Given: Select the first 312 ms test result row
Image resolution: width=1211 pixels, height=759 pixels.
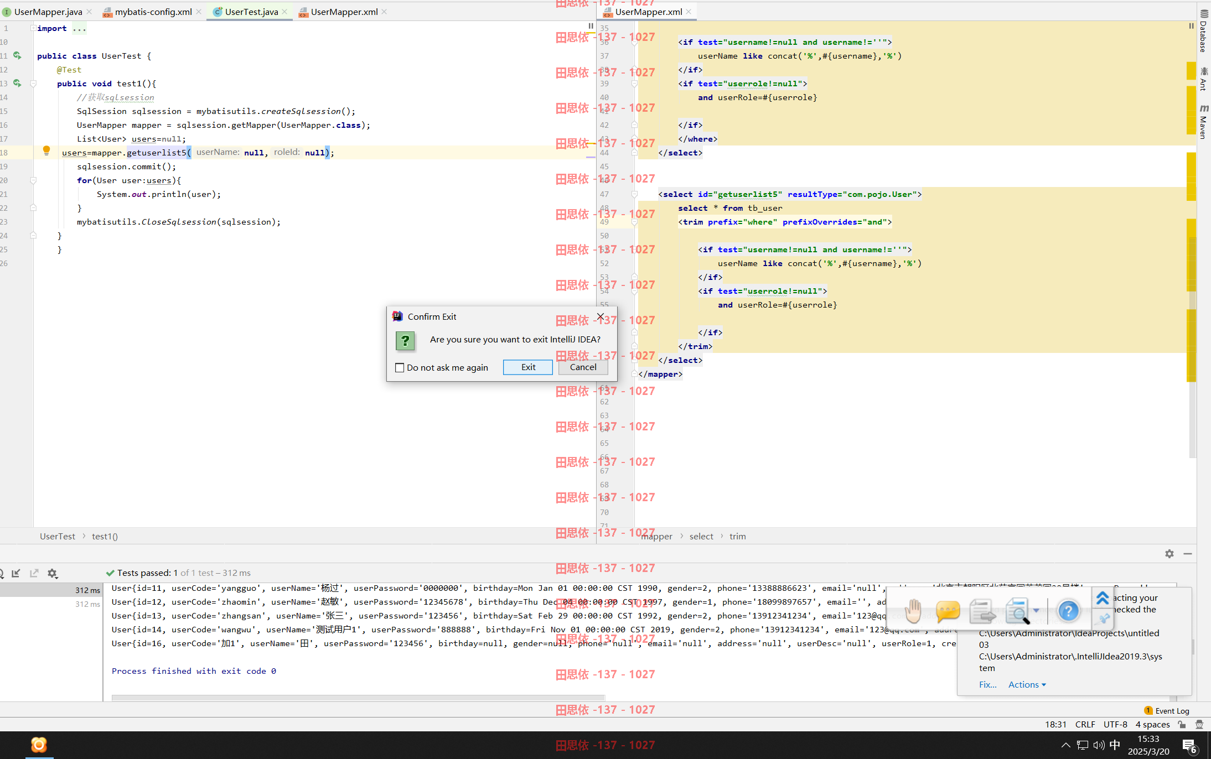Looking at the screenshot, I should 51,590.
